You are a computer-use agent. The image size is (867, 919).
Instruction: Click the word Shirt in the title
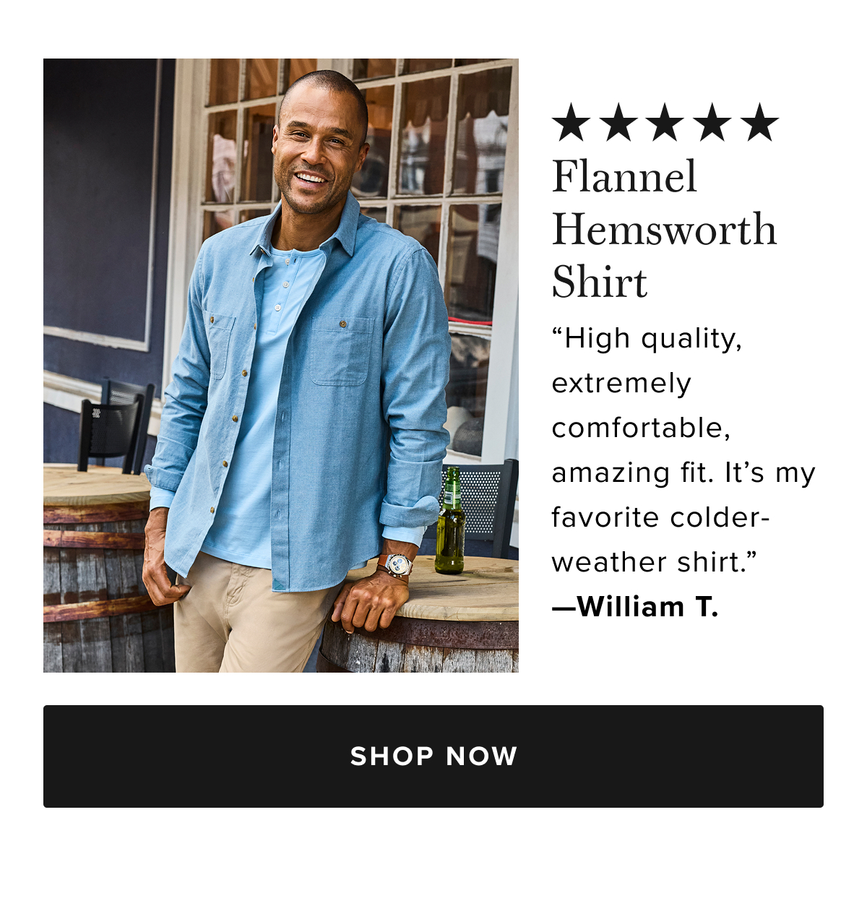point(600,282)
